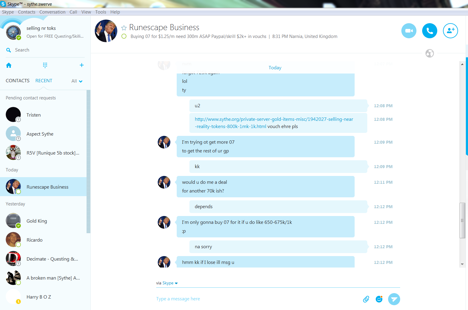Open the sythe.org selling tokens link
This screenshot has width=468, height=310.
tap(274, 123)
